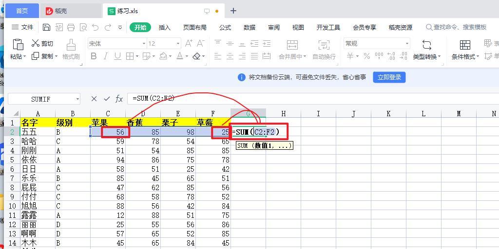Screen dimensions: 499x249
Task: Apply thousands separator 000 format
Action: 379,56
